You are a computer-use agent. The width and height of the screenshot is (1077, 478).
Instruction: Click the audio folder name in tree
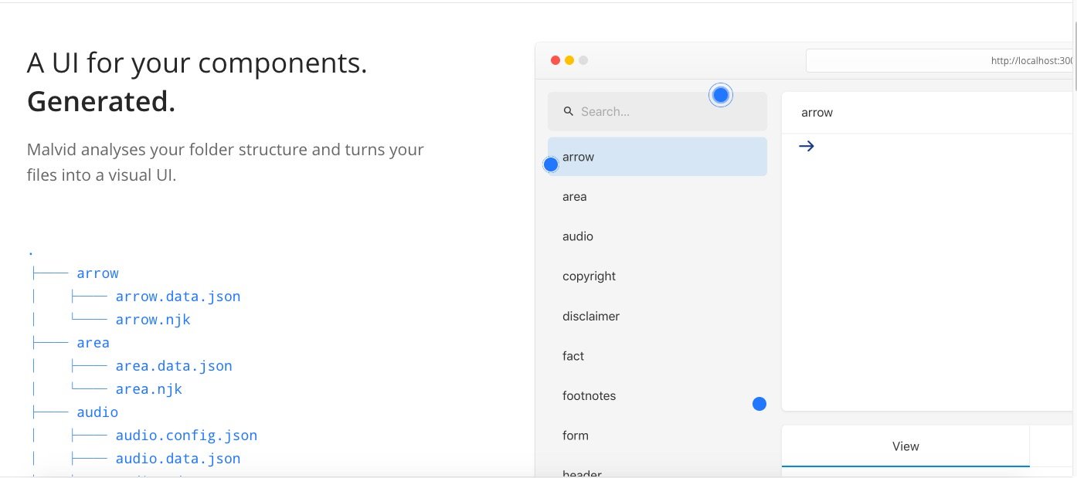[97, 412]
